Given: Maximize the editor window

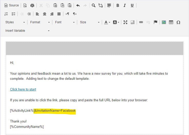Looking at the screenshot, I should click(x=125, y=22).
